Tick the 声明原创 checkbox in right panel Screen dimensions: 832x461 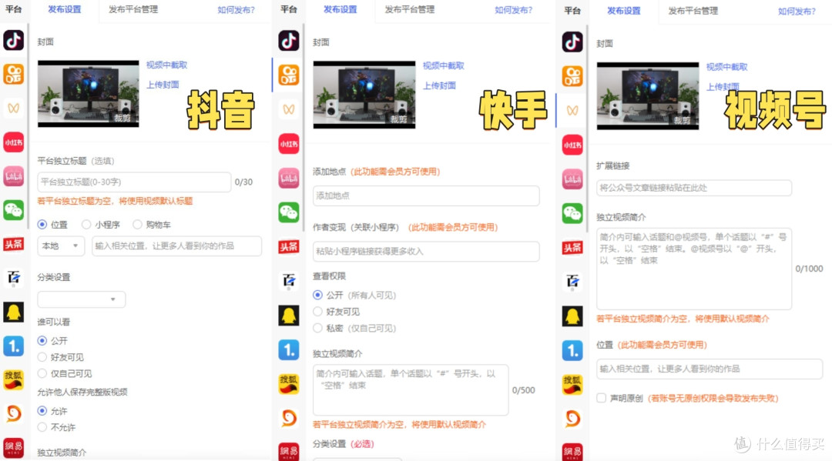[x=601, y=398]
